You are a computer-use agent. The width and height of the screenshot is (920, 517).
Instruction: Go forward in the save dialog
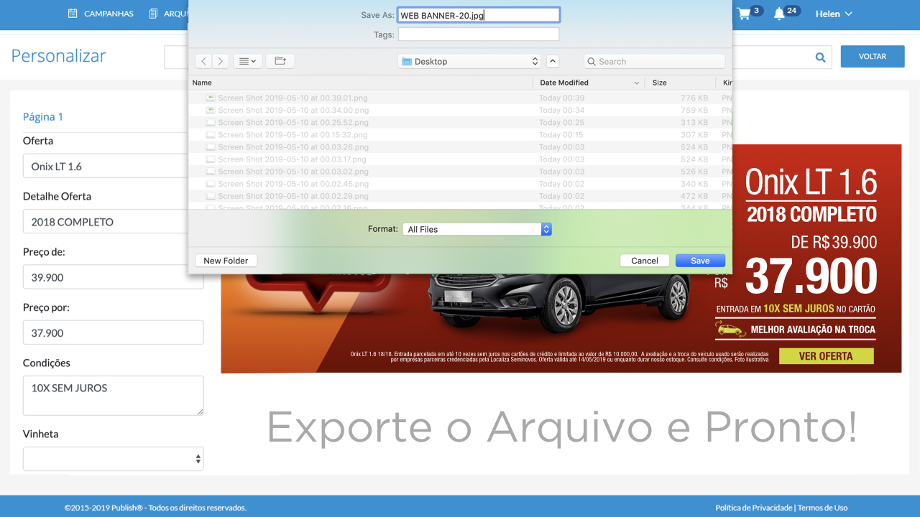point(221,62)
